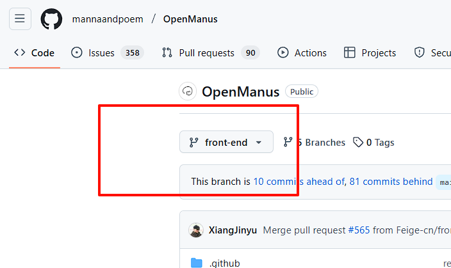
Task: Open the mannaandpoem owner profile link
Action: [x=108, y=19]
